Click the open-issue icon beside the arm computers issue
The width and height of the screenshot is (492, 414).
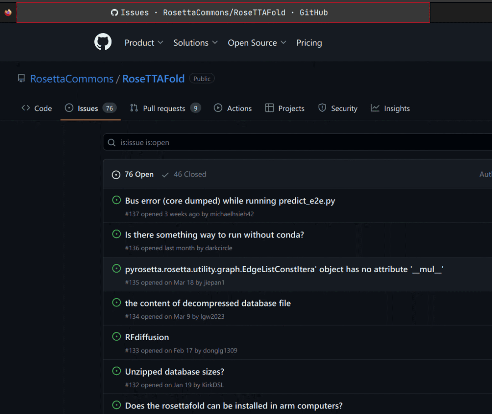[x=117, y=405]
